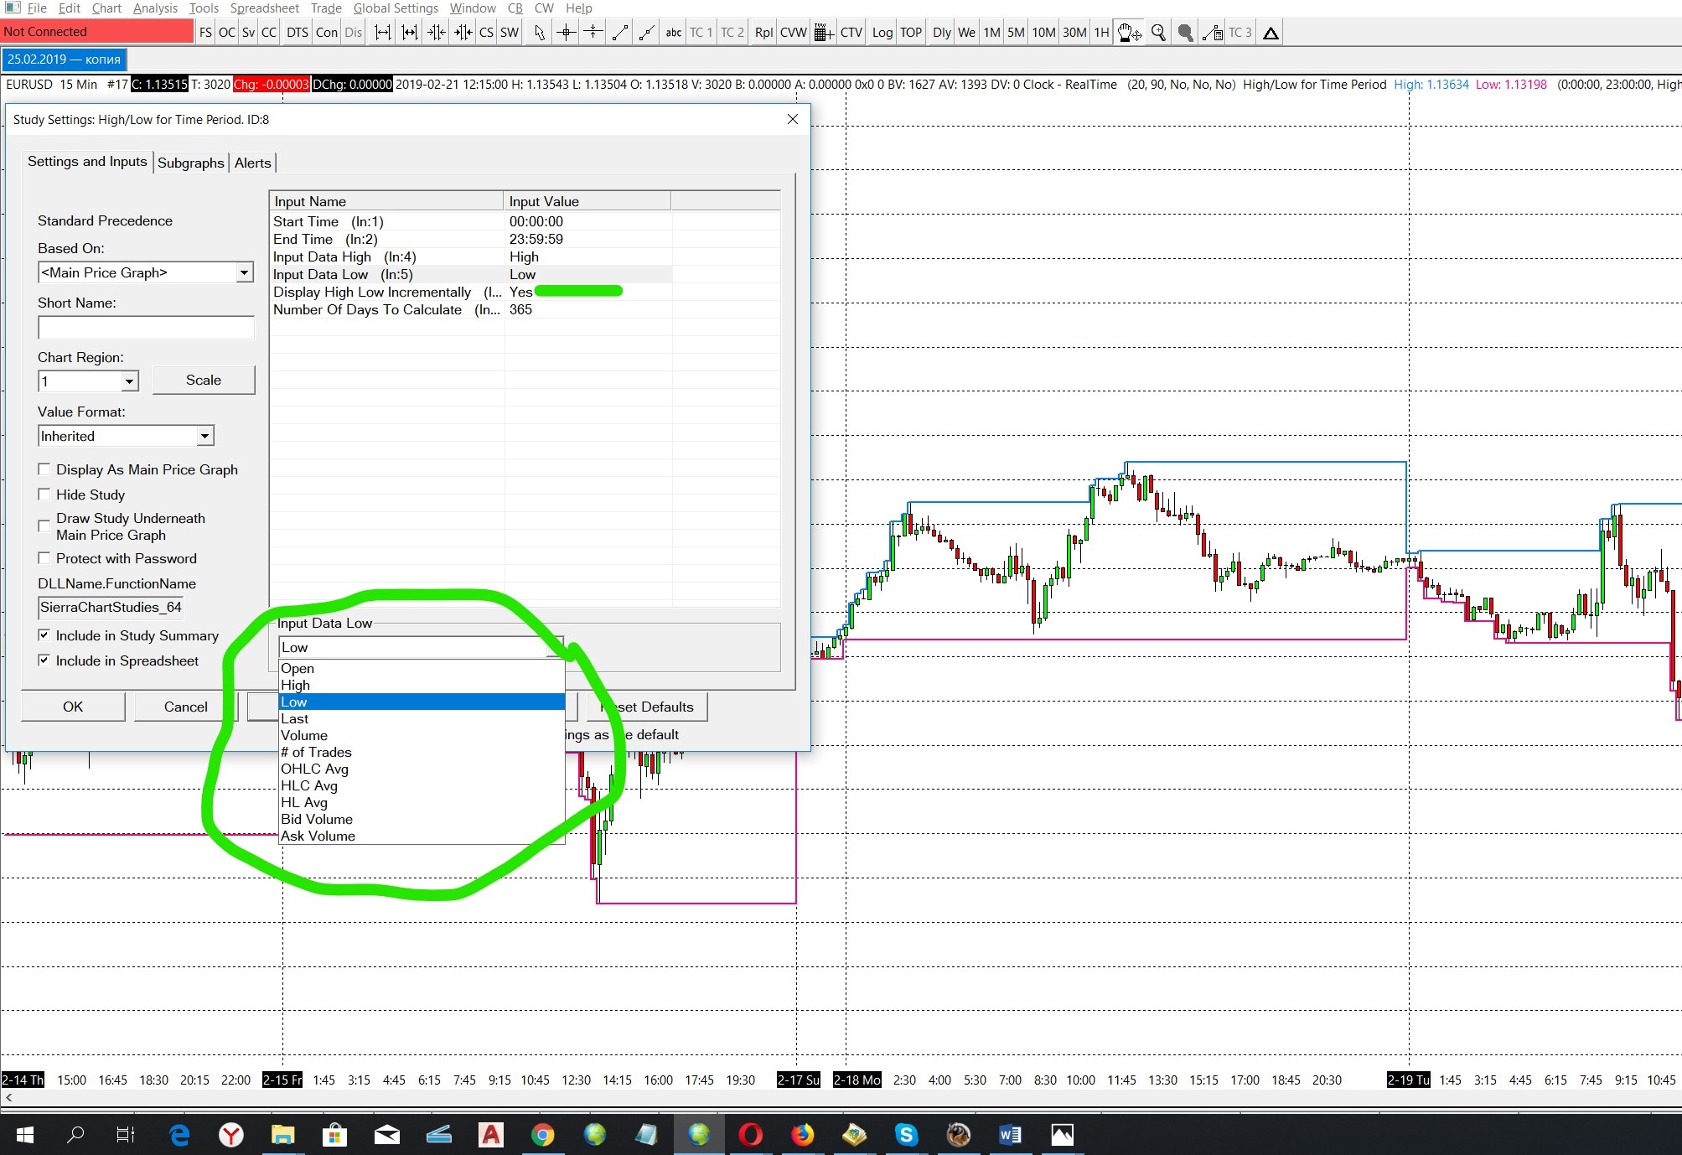Activate the hand pan tool
Image resolution: width=1682 pixels, height=1155 pixels.
click(1129, 33)
